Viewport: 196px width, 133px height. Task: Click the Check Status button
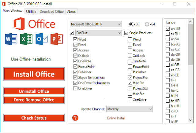(34, 118)
